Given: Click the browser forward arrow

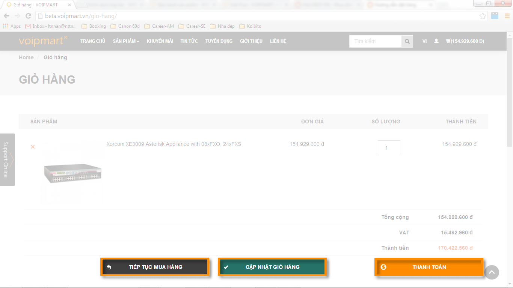Looking at the screenshot, I should coord(17,16).
